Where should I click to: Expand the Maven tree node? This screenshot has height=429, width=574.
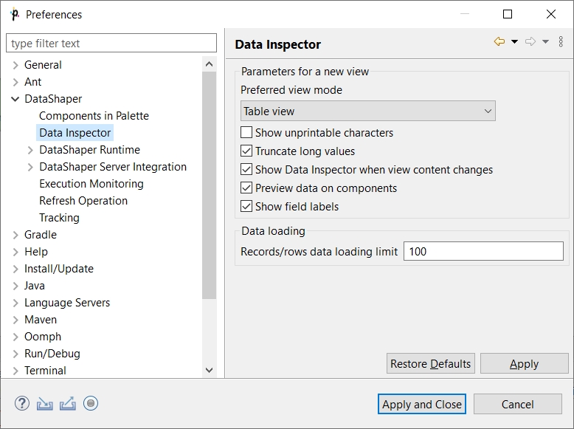point(15,320)
